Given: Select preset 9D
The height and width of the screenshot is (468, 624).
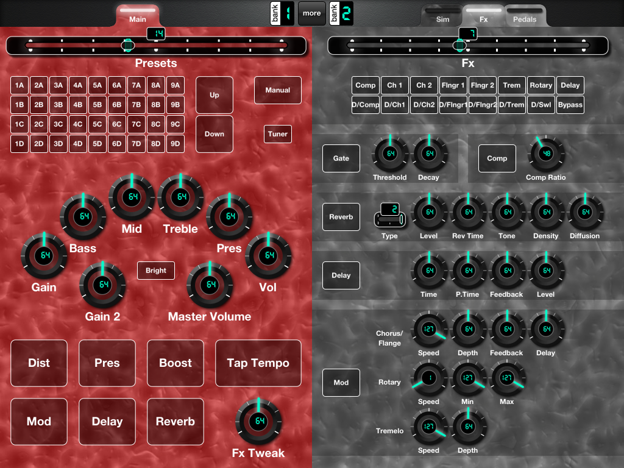Looking at the screenshot, I should 175,144.
